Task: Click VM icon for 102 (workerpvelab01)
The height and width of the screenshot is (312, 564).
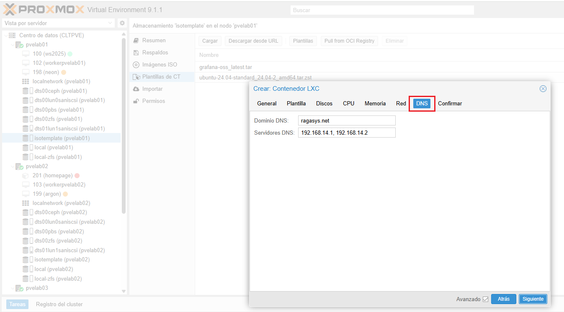Action: 26,63
